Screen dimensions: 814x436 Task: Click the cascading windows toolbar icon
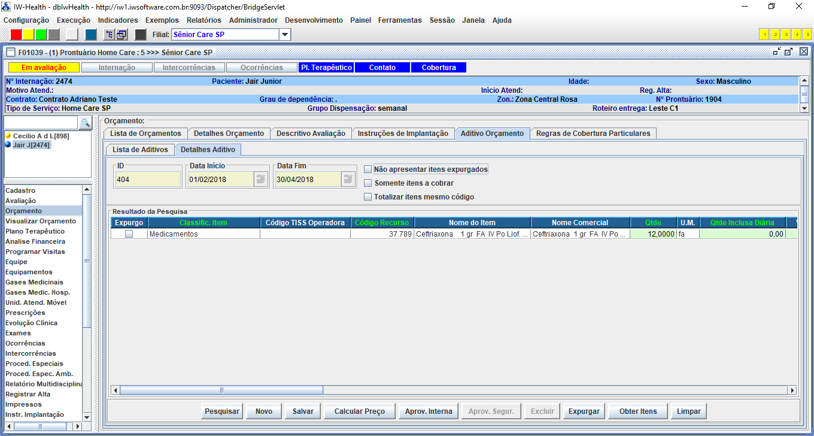122,35
